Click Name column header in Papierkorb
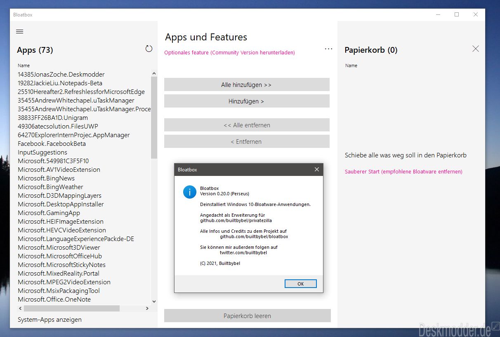 tap(351, 66)
